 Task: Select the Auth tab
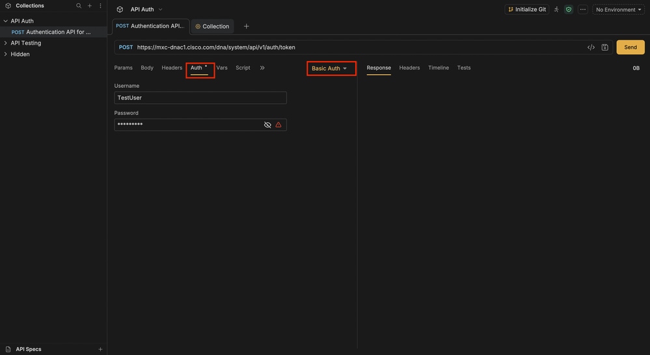(196, 68)
